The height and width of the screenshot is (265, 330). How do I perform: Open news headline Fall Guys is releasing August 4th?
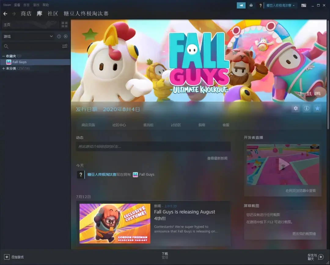(185, 215)
